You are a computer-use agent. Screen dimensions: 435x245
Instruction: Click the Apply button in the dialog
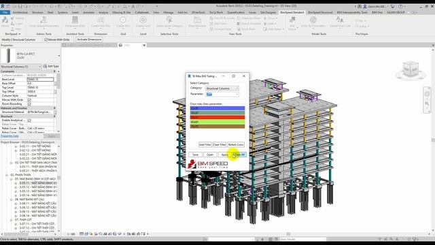[x=225, y=154]
